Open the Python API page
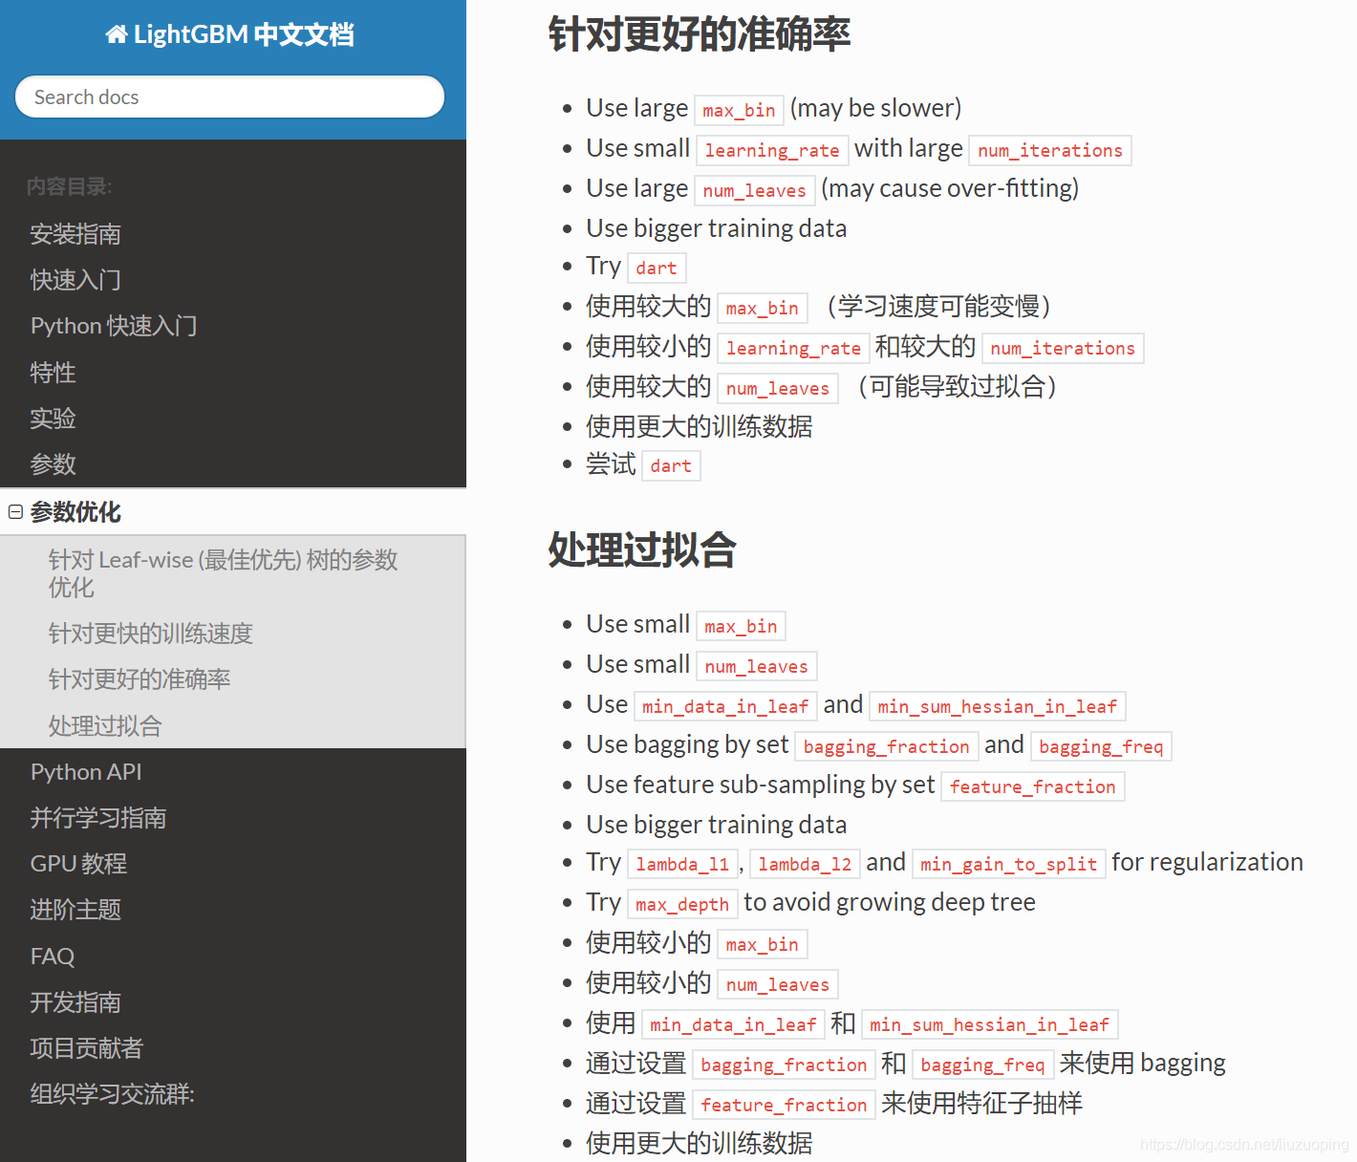This screenshot has width=1357, height=1162. click(x=86, y=772)
